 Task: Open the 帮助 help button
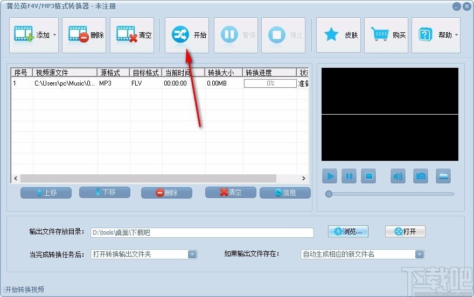click(x=436, y=36)
